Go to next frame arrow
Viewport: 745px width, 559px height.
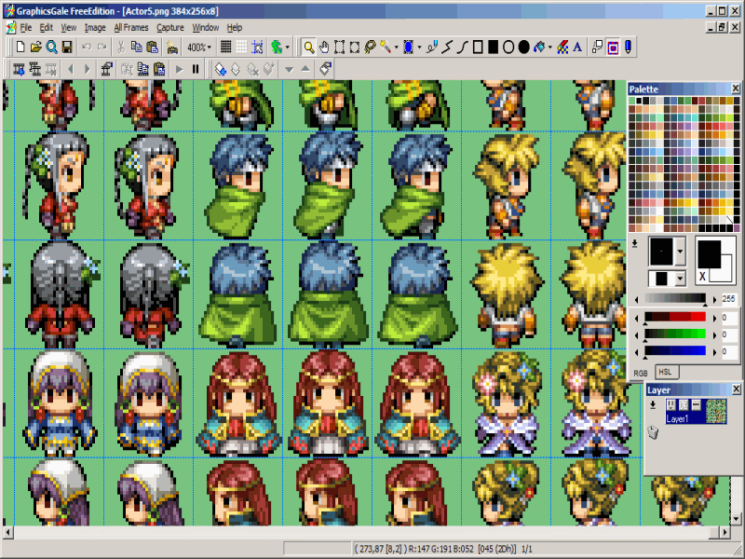(87, 69)
